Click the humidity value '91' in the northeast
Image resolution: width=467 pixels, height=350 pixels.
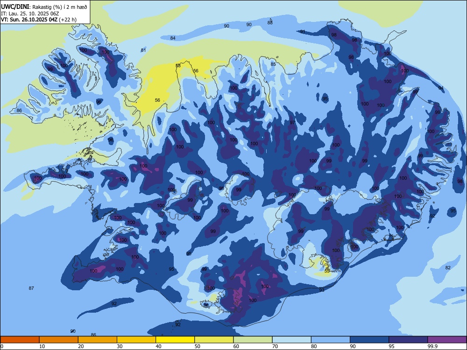point(303,32)
